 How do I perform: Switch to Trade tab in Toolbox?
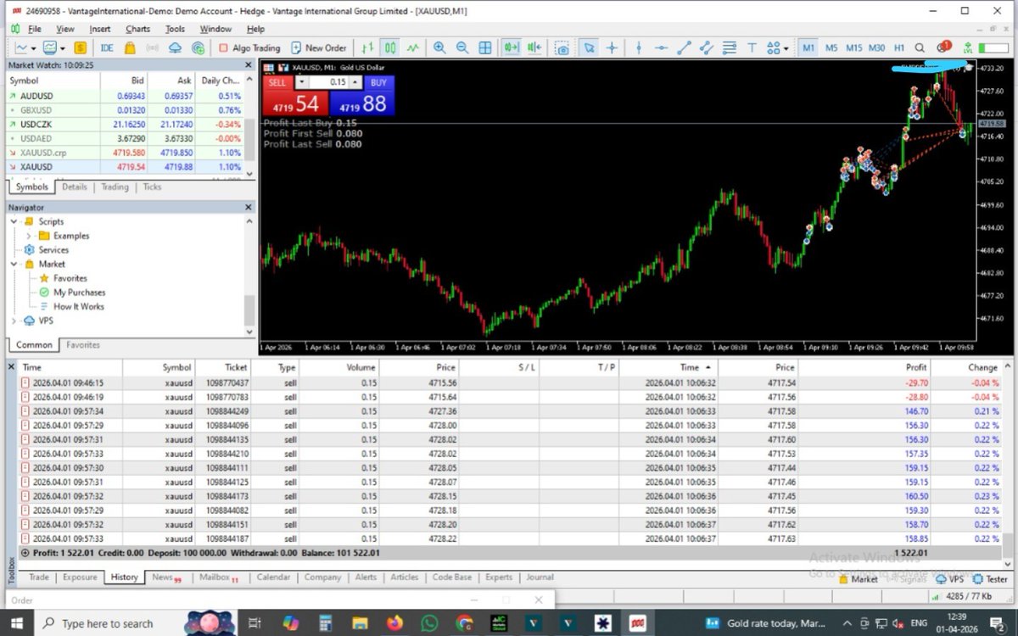(39, 577)
